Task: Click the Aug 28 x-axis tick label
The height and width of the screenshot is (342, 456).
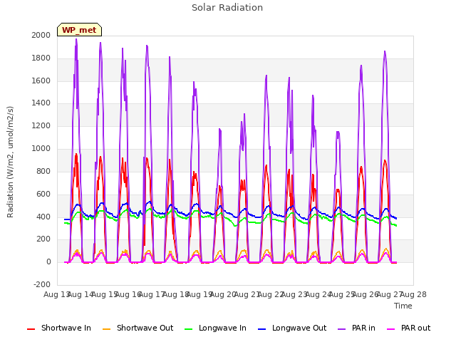Action: coord(413,294)
